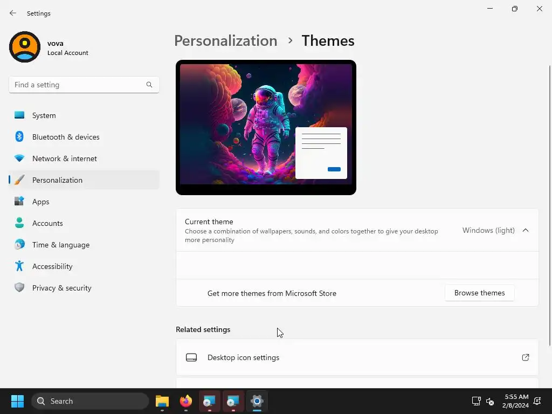Screen dimensions: 552x414
Task: Click the theme preview astronaut image
Action: pos(266,127)
